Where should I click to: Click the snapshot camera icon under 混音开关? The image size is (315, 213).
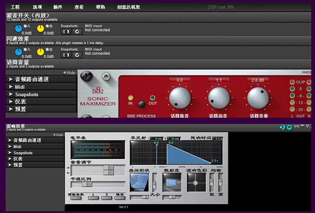(x=66, y=32)
